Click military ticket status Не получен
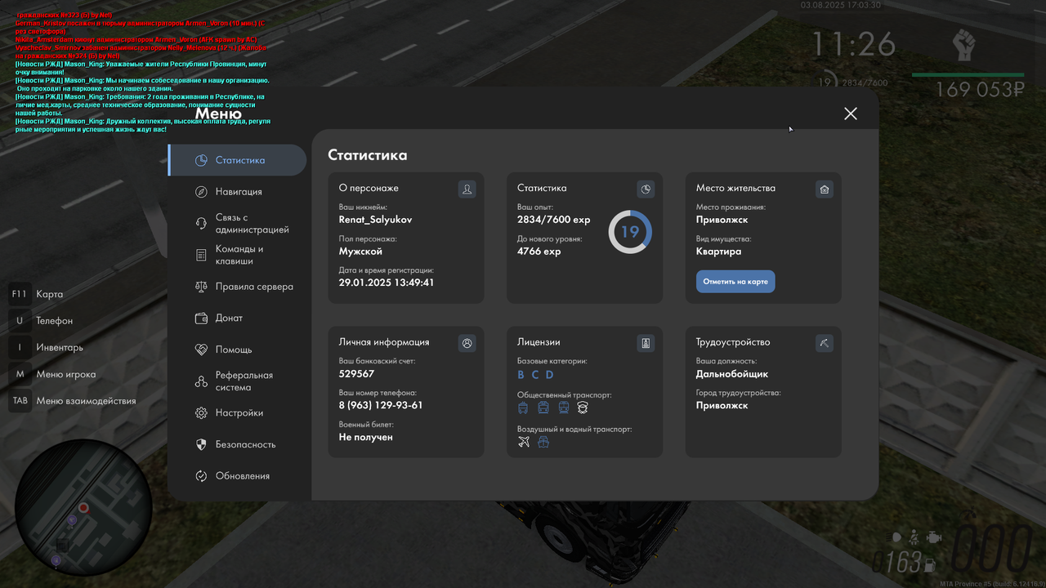 366,437
